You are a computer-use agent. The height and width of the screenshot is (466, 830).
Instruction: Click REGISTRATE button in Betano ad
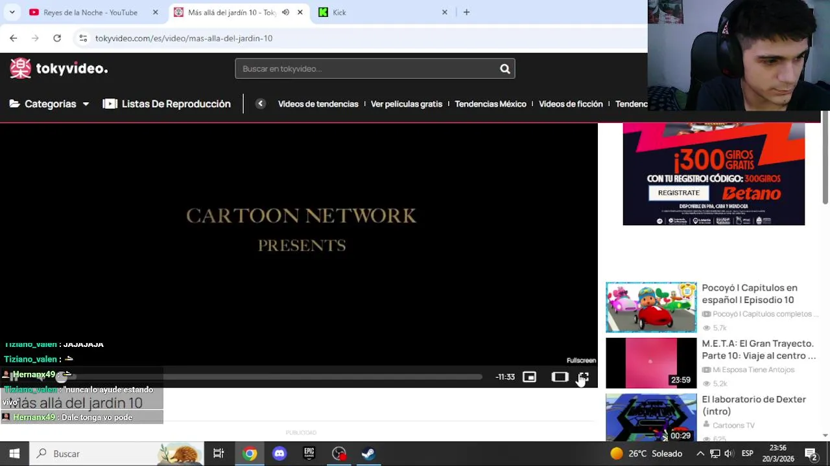point(679,193)
